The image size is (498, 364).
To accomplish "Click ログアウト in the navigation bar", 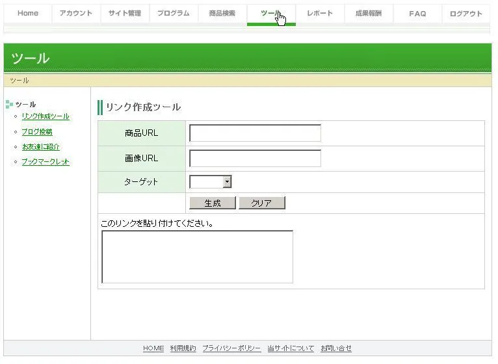I will coord(466,14).
